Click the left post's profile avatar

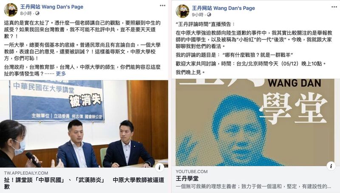point(10,10)
